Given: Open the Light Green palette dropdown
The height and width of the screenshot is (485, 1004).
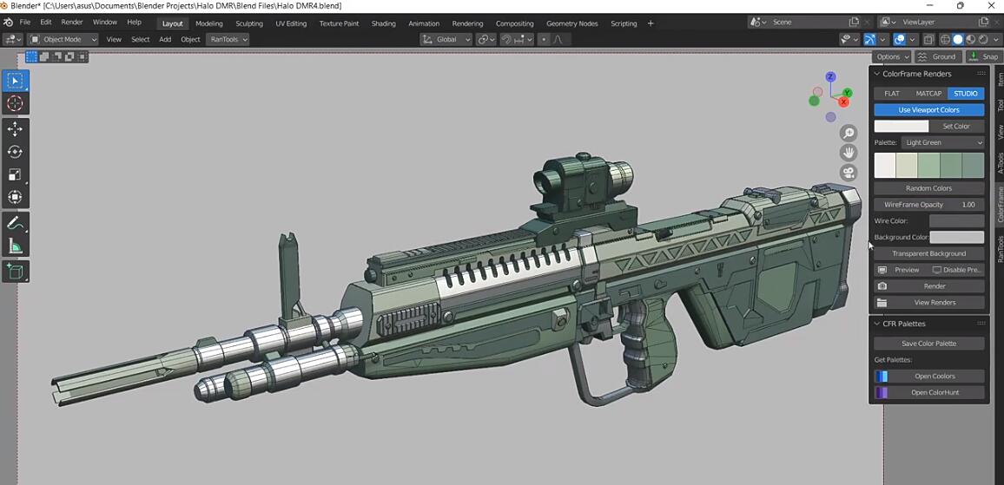Looking at the screenshot, I should click(x=942, y=142).
